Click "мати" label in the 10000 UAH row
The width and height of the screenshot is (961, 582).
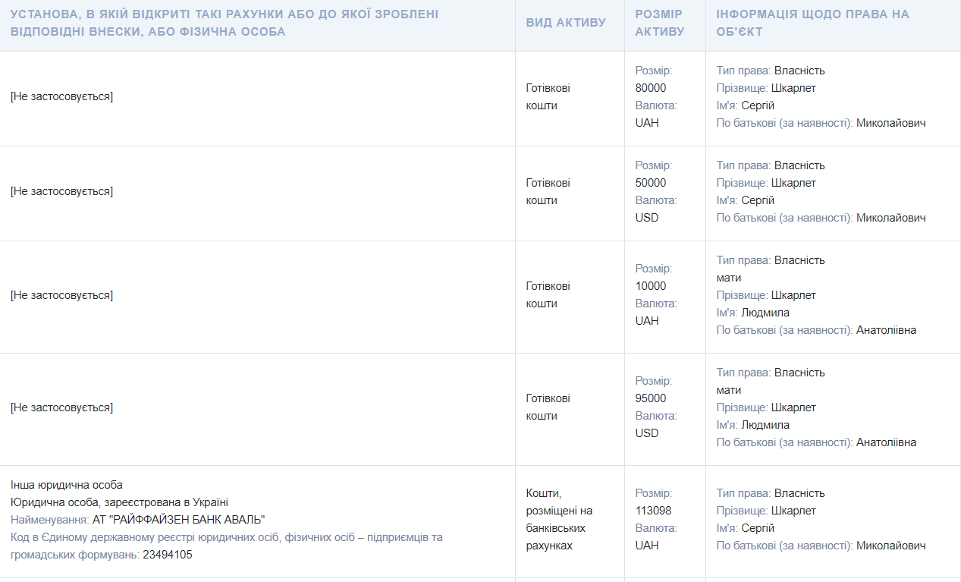click(729, 278)
